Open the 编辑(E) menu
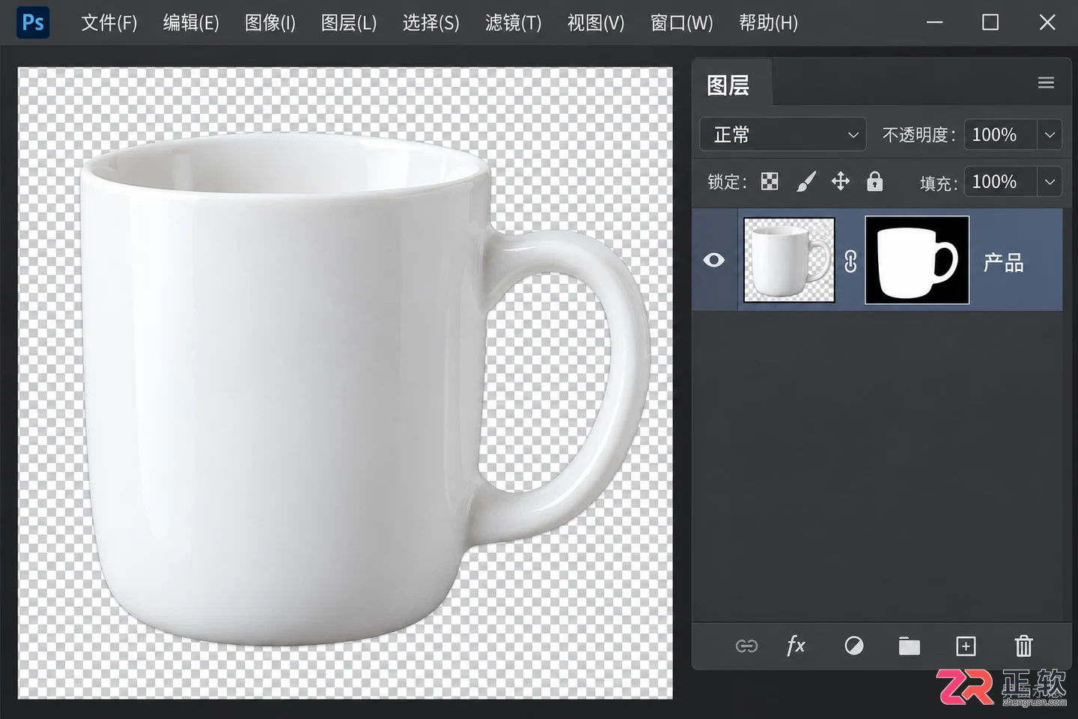The height and width of the screenshot is (719, 1078). (x=191, y=23)
